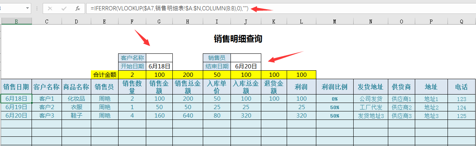Click the 地址 column heading
The height and width of the screenshot is (146, 476).
click(431, 86)
